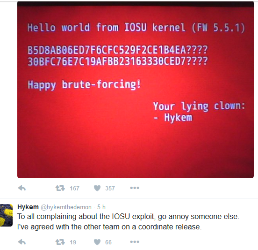Open more options on the photo tweet
The width and height of the screenshot is (258, 250).
pos(135,188)
